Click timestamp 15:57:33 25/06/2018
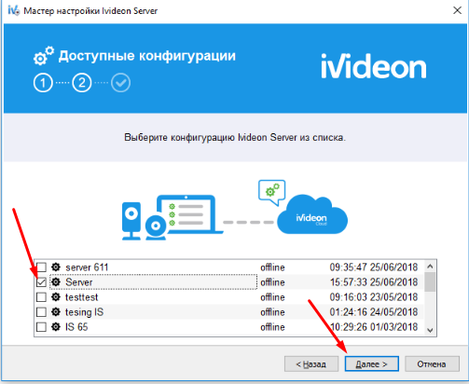 tap(374, 282)
